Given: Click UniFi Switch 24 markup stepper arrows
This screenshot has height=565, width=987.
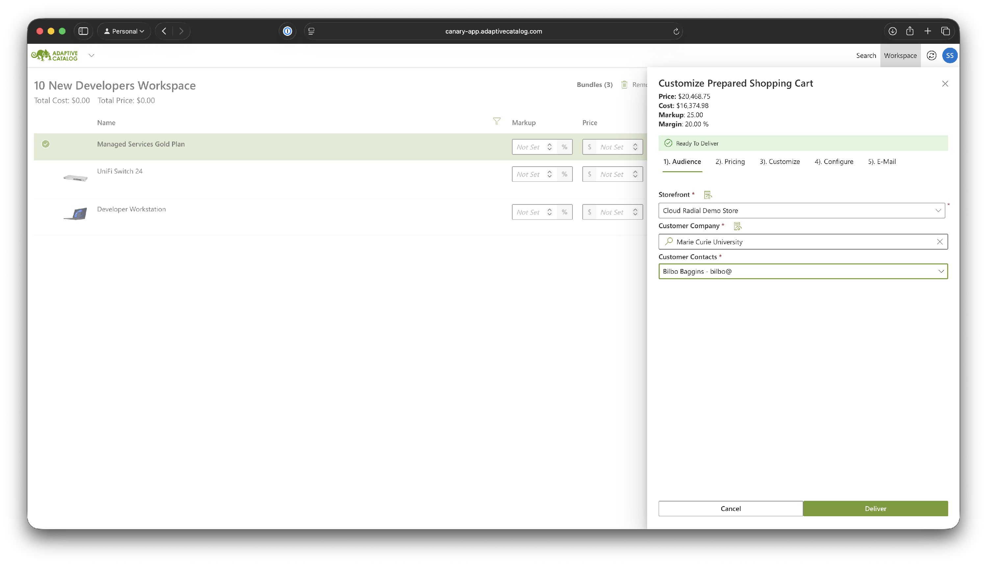Looking at the screenshot, I should 549,174.
